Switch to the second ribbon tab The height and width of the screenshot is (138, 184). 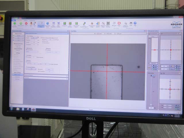click(x=26, y=20)
